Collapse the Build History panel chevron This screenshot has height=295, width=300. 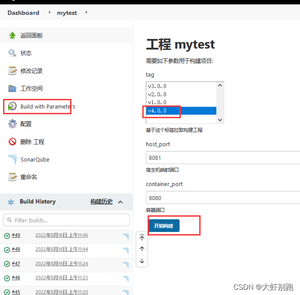pyautogui.click(x=120, y=202)
